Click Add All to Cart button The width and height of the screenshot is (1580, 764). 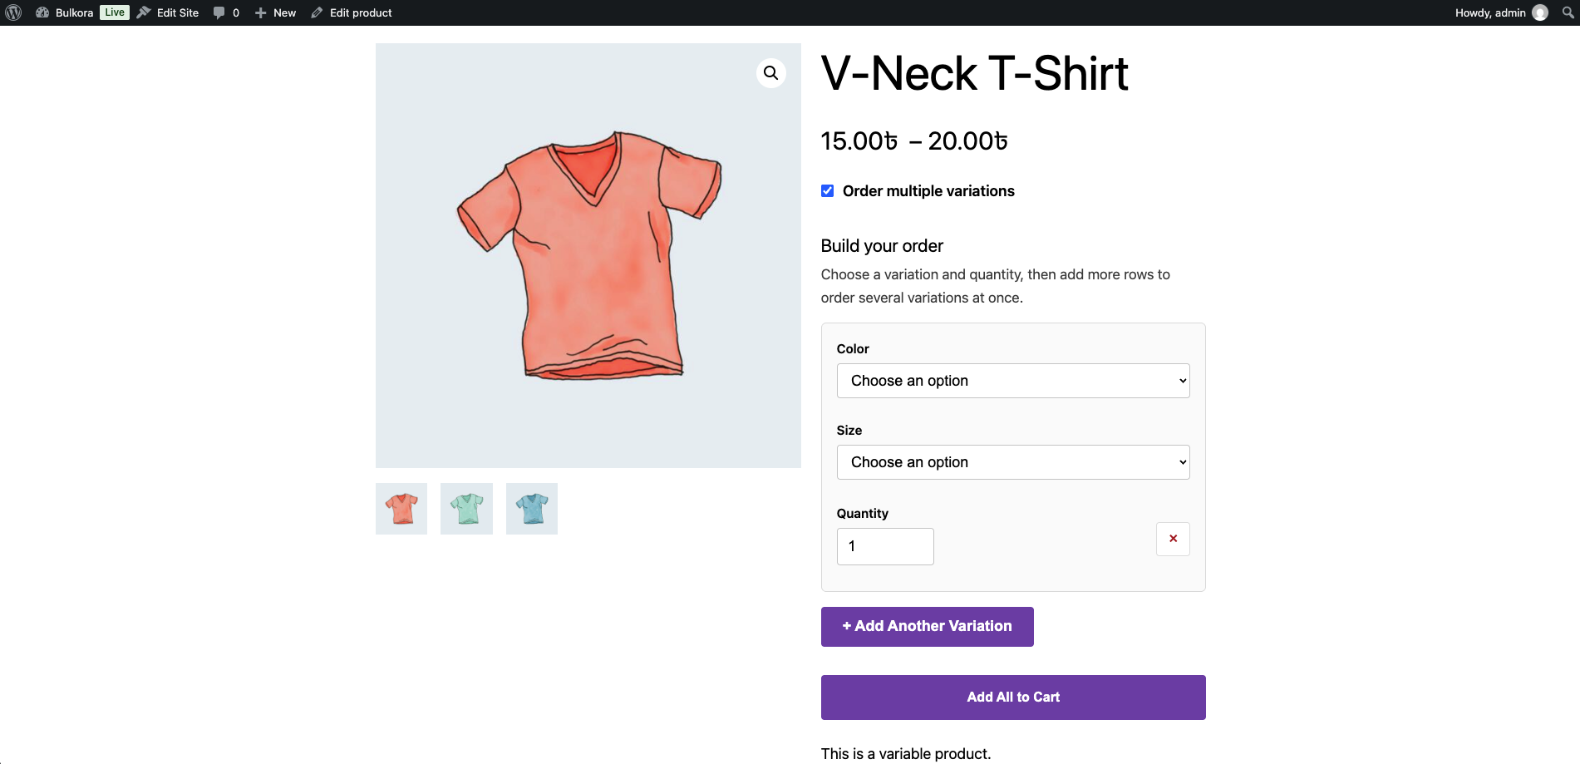1013,697
